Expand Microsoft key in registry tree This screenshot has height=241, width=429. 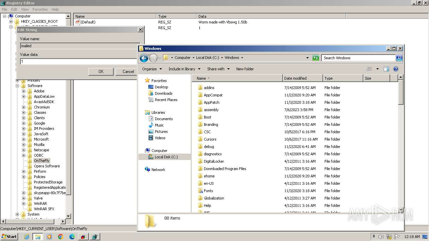point(23,139)
